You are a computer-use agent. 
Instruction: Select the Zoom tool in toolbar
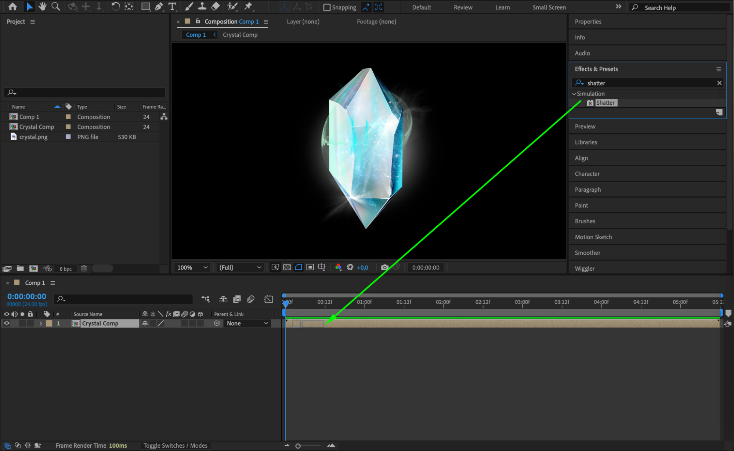pos(56,6)
